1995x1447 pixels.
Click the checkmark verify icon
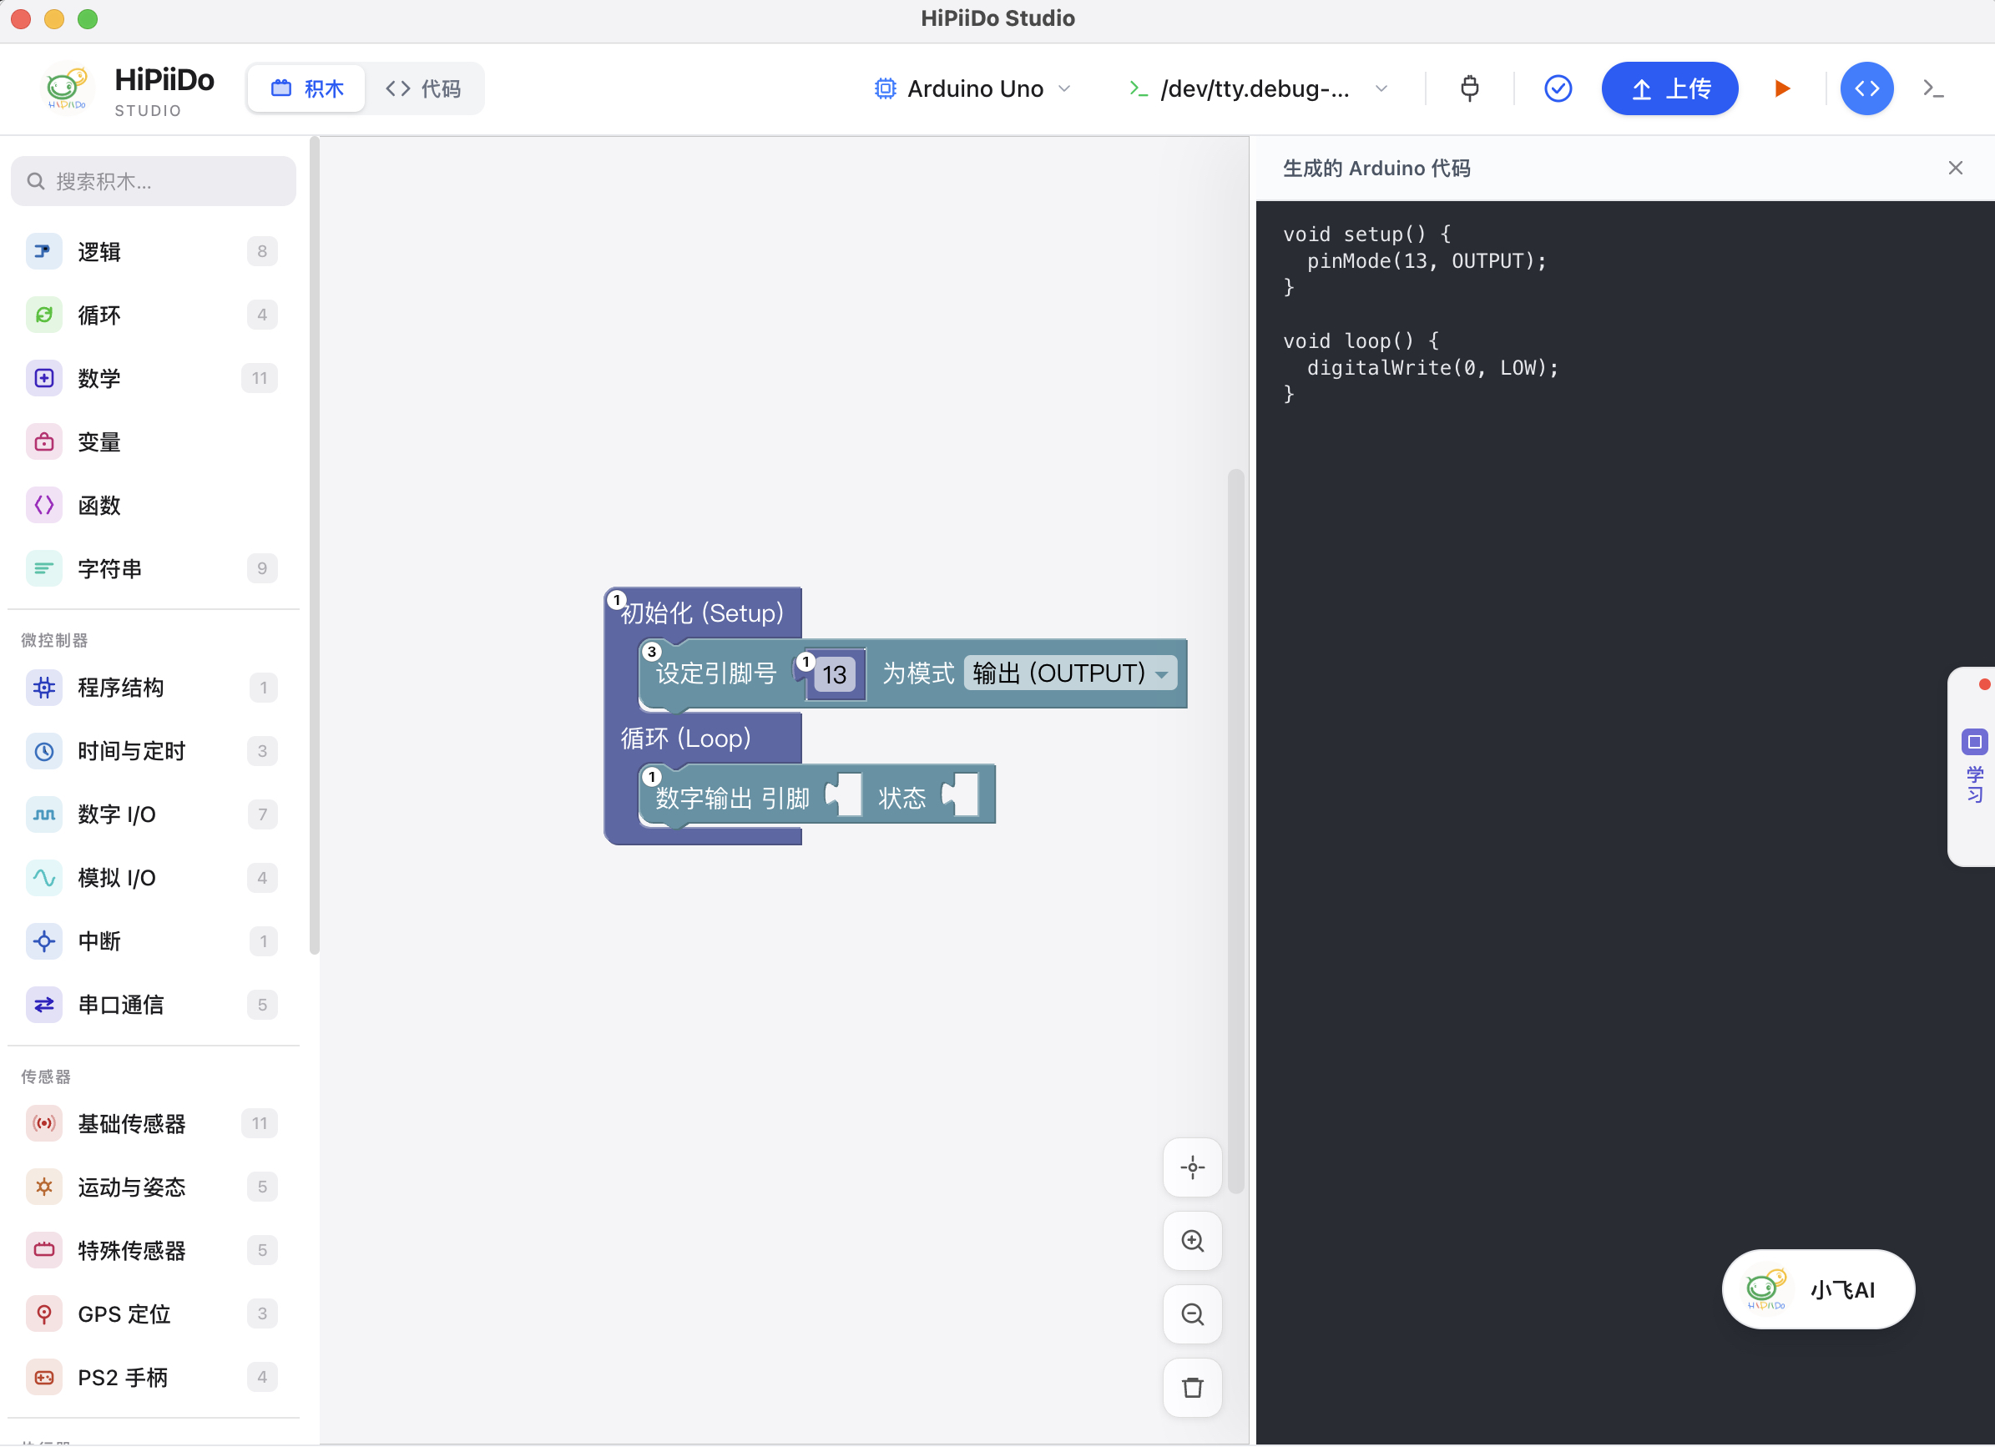point(1558,88)
